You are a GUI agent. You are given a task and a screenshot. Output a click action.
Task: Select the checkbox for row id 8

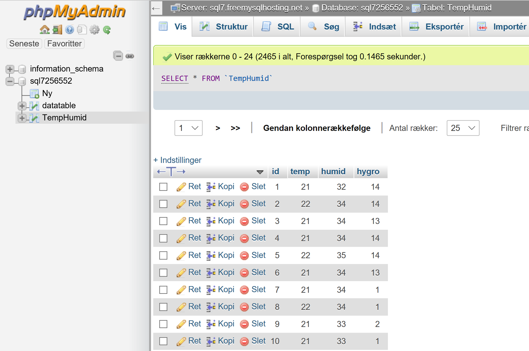163,307
